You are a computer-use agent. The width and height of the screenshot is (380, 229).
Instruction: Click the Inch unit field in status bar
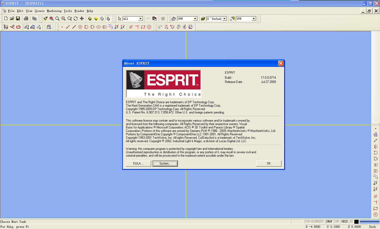click(374, 227)
